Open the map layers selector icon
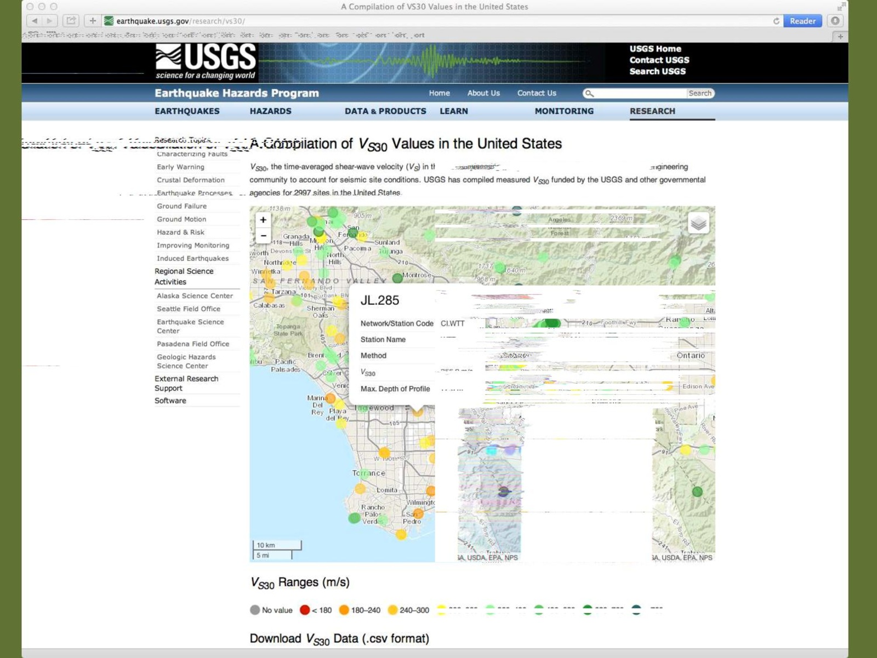This screenshot has height=658, width=877. [x=698, y=223]
